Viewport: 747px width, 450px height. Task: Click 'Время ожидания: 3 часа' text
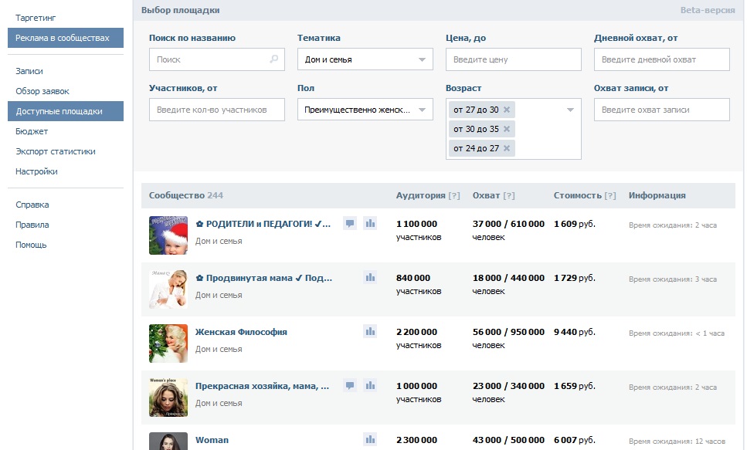click(673, 279)
